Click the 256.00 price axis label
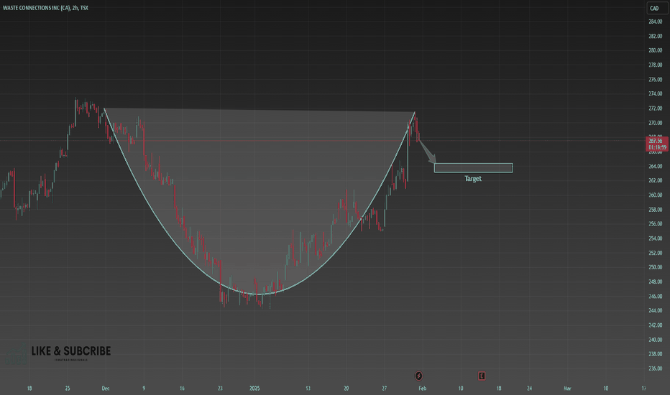The image size is (670, 395). pyautogui.click(x=655, y=224)
